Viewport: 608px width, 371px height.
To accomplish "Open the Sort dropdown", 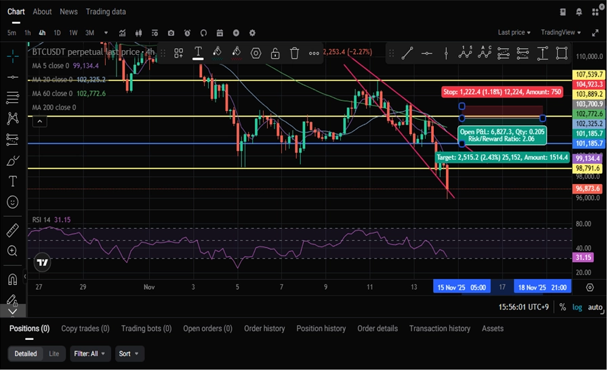I will (x=129, y=353).
